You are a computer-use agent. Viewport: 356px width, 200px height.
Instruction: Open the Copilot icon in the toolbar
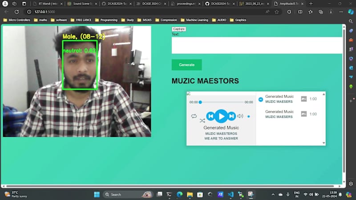[351, 12]
